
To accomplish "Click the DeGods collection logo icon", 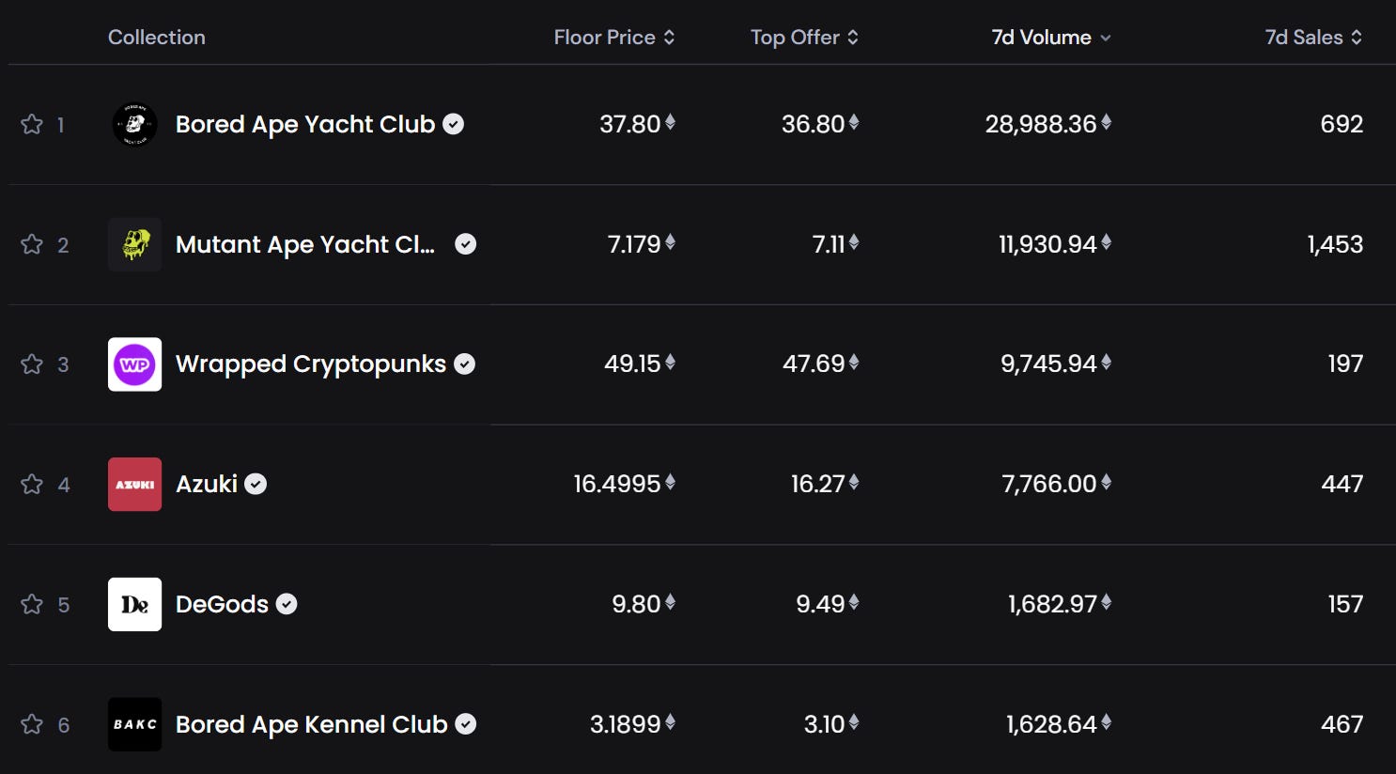I will coord(134,604).
